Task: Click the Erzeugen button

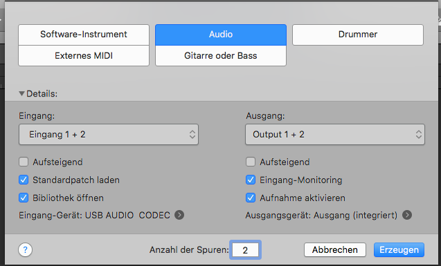Action: click(x=399, y=249)
